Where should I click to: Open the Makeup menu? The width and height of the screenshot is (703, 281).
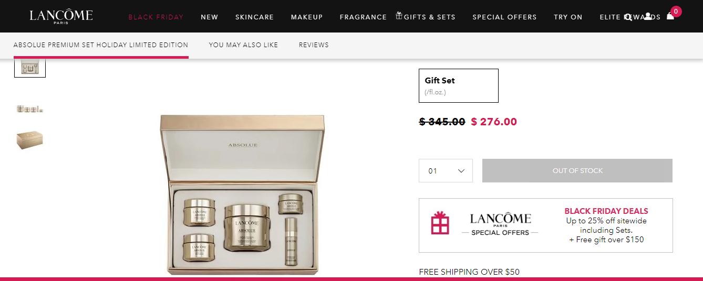coord(307,17)
